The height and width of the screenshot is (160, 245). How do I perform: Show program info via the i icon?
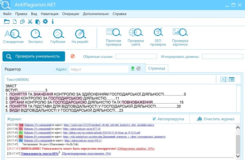[x=53, y=21]
